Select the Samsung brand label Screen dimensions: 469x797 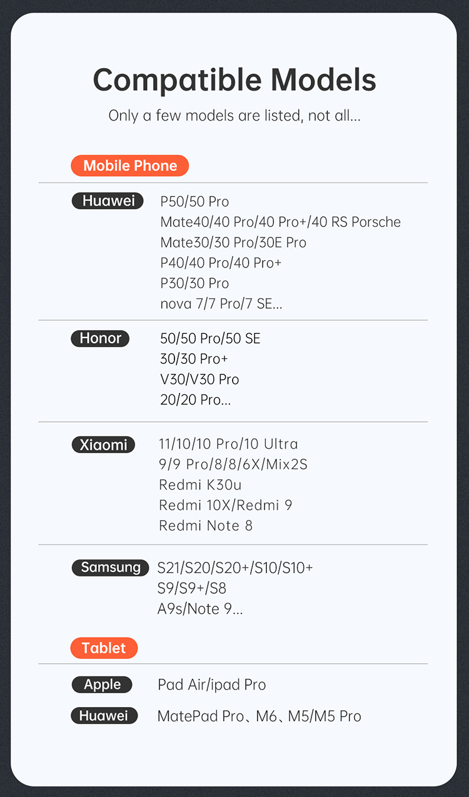111,567
